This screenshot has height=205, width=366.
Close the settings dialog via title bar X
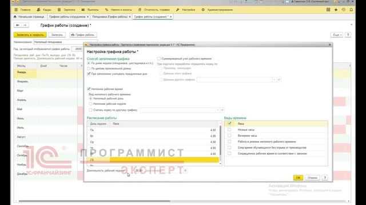329,44
